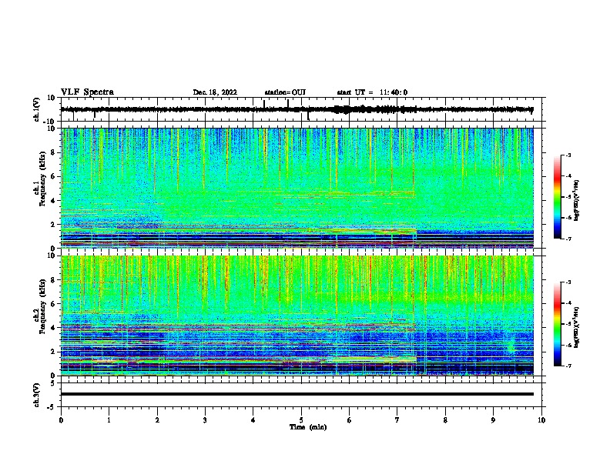Click the time-axis tick label "1"

click(109, 420)
